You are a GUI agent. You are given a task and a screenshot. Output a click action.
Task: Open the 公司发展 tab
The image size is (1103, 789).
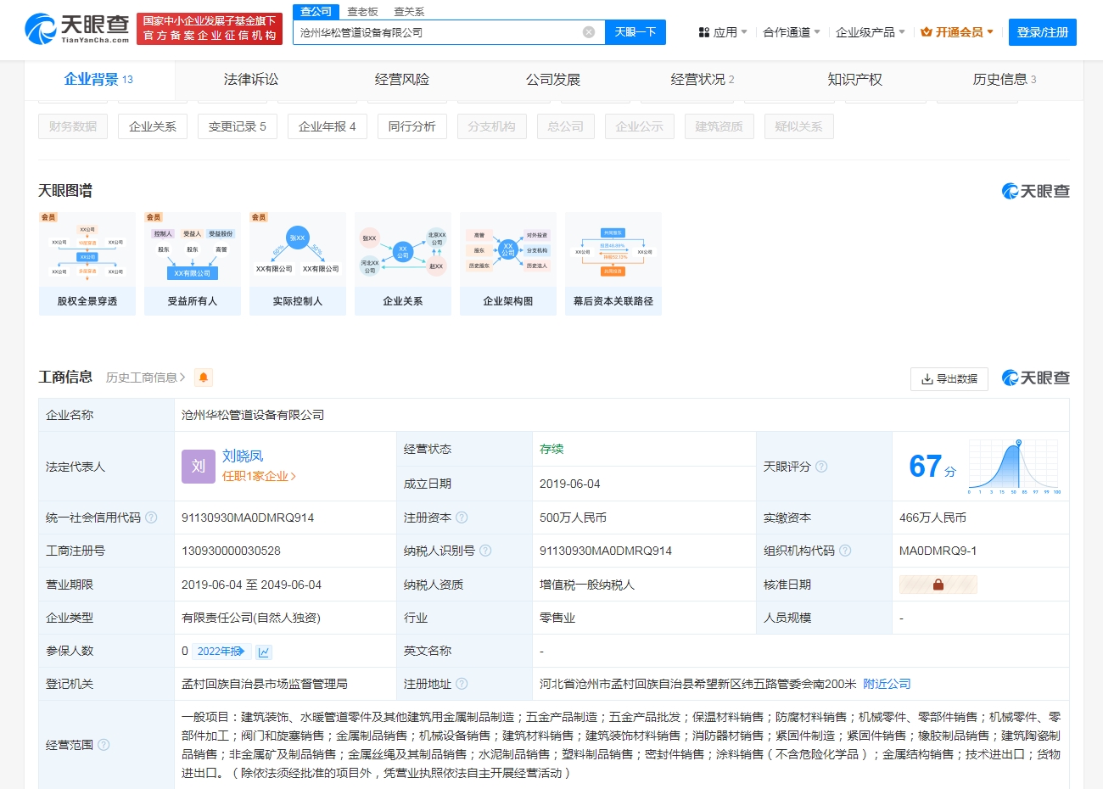553,80
